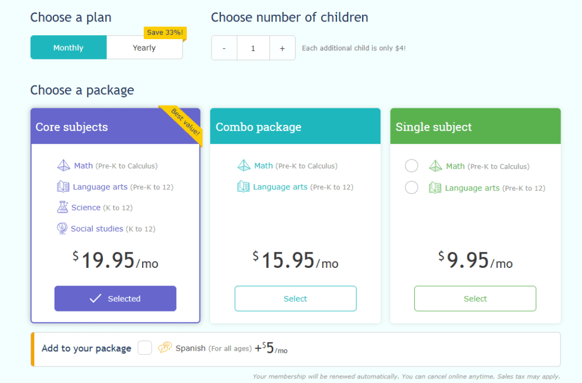Switch to the Monthly plan
582x383 pixels.
[x=68, y=48]
